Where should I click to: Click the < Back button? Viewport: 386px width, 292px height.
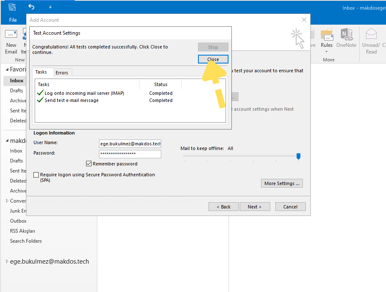[223, 206]
